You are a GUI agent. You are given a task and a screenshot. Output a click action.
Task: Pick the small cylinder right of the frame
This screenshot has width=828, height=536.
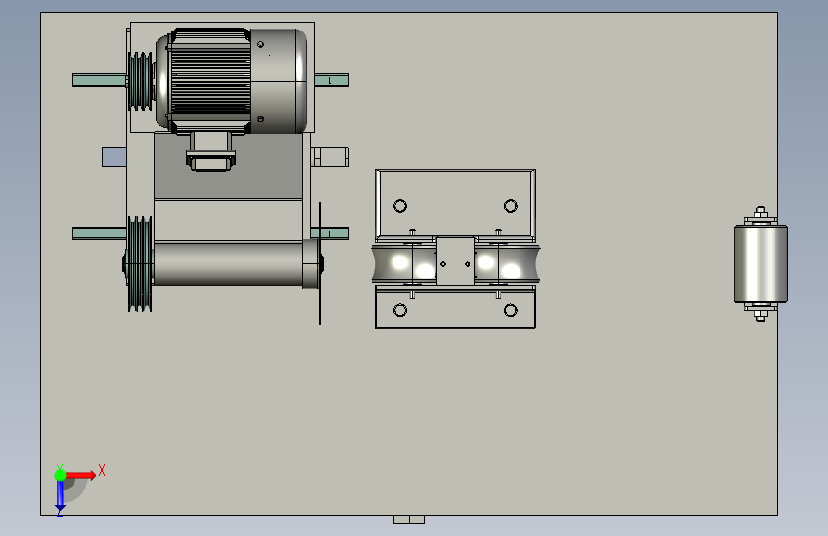(x=330, y=156)
